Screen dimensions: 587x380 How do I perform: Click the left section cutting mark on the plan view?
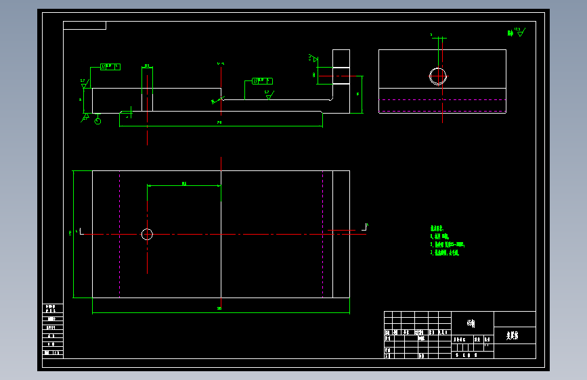[81, 232]
